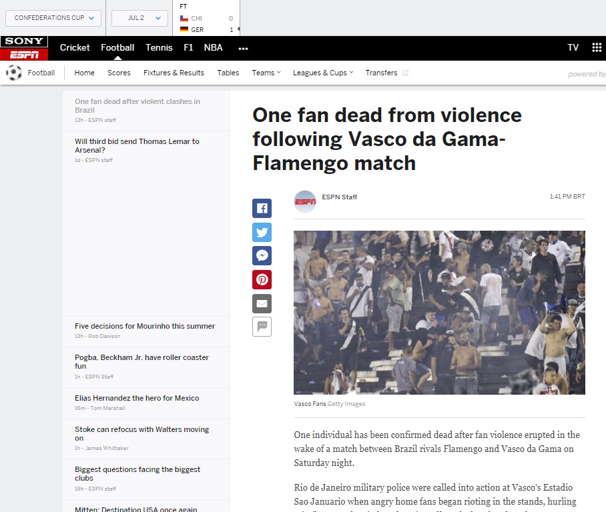Pin article with Pinterest icon

click(x=262, y=279)
